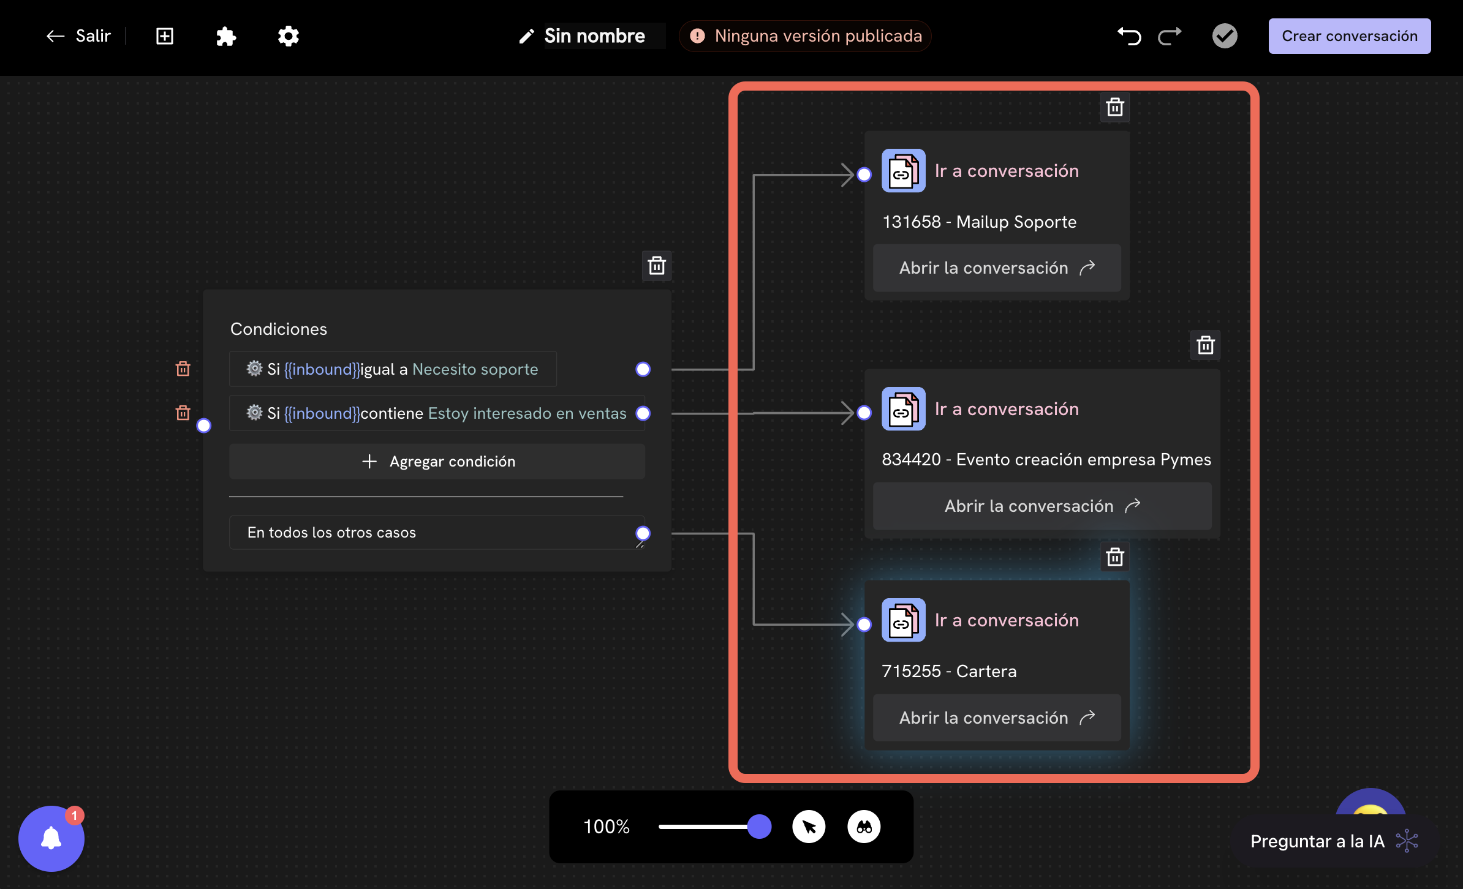Open the settings gear in top bar
Screen dimensions: 1463x889
(288, 36)
